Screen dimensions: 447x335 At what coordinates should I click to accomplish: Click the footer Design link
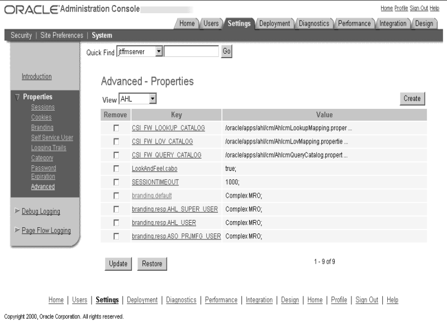tap(290, 300)
